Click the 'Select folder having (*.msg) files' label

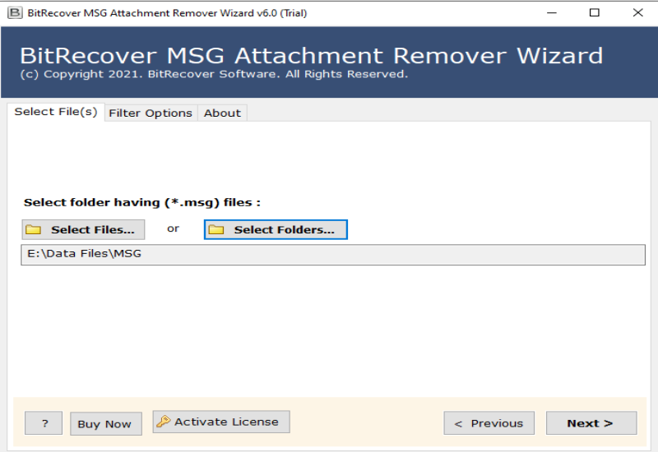[141, 202]
